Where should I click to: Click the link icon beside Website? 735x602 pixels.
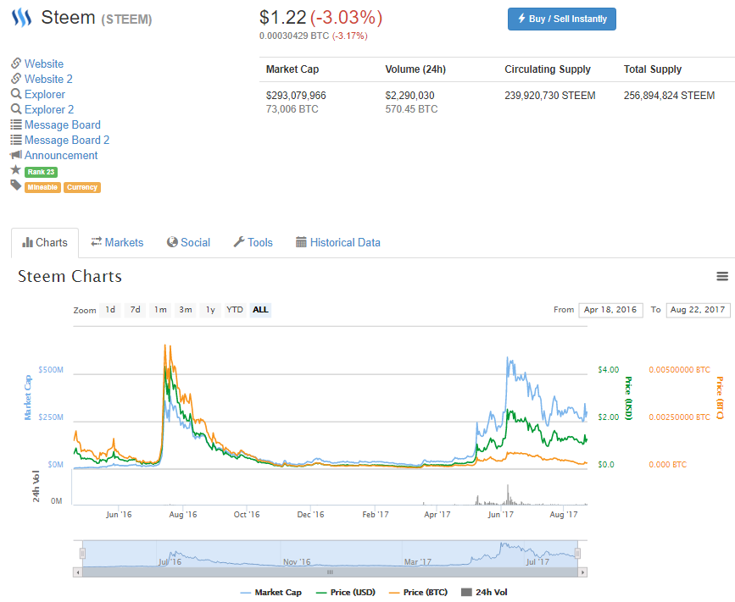pyautogui.click(x=16, y=64)
